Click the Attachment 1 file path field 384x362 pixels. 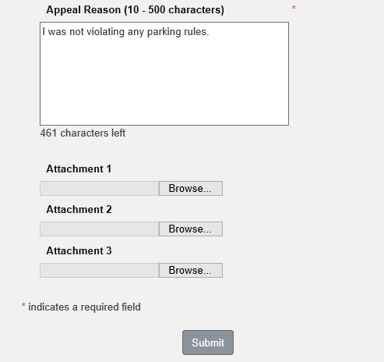[100, 188]
